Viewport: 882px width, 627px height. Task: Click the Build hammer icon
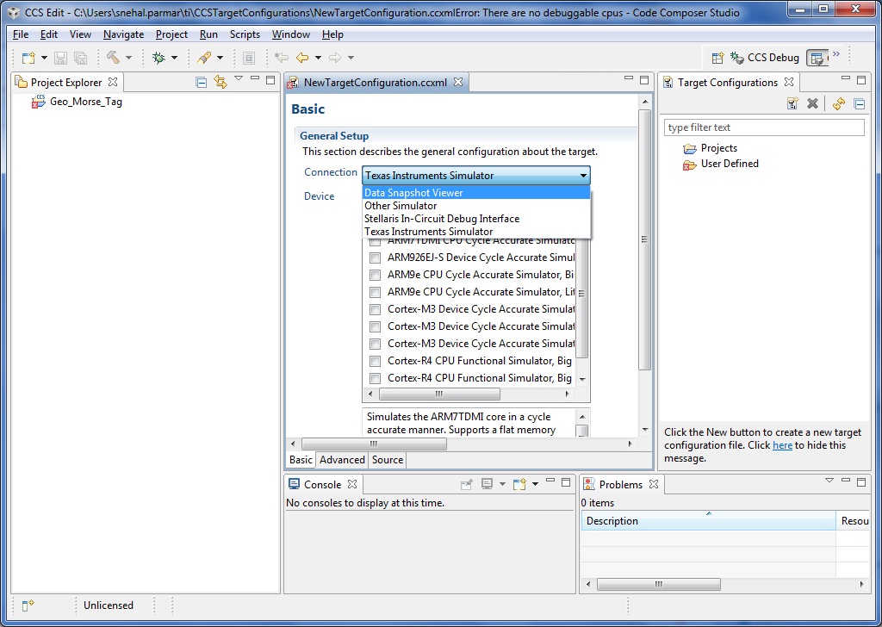113,57
